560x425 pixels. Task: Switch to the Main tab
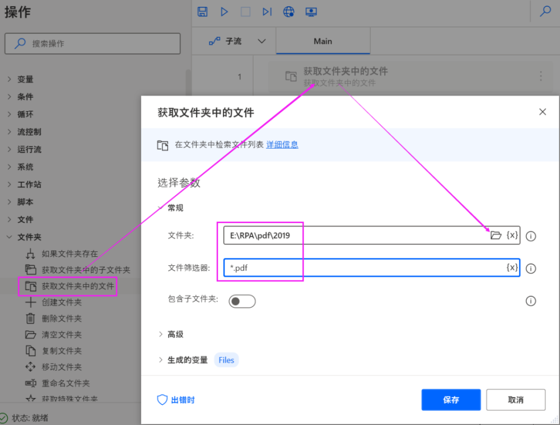pyautogui.click(x=323, y=41)
